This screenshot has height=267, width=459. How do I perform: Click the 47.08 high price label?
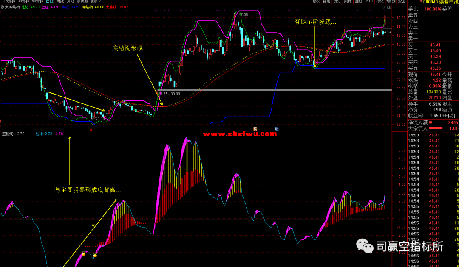click(243, 14)
